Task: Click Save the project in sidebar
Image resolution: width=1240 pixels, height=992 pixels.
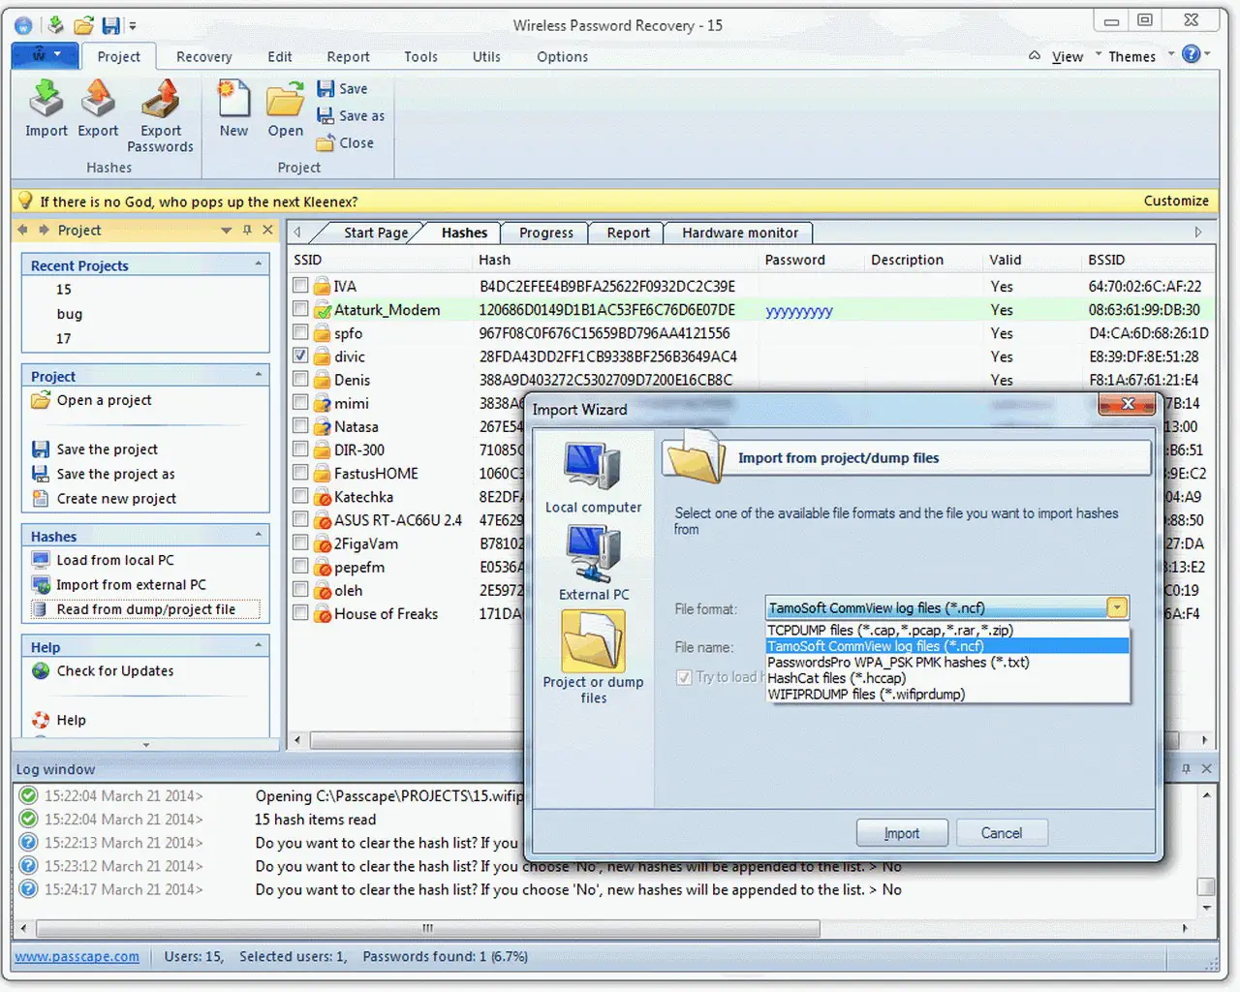Action: click(107, 449)
